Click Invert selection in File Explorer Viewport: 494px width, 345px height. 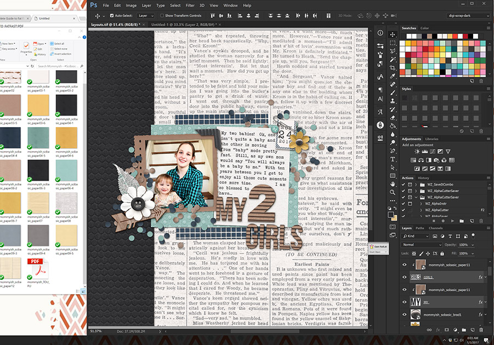point(60,54)
